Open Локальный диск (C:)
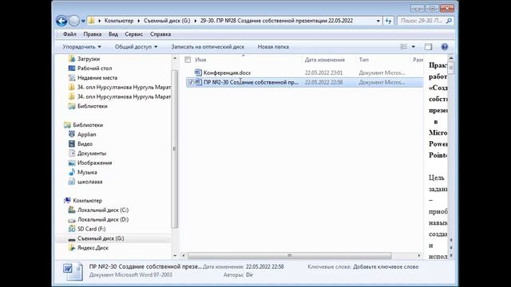 pos(103,210)
